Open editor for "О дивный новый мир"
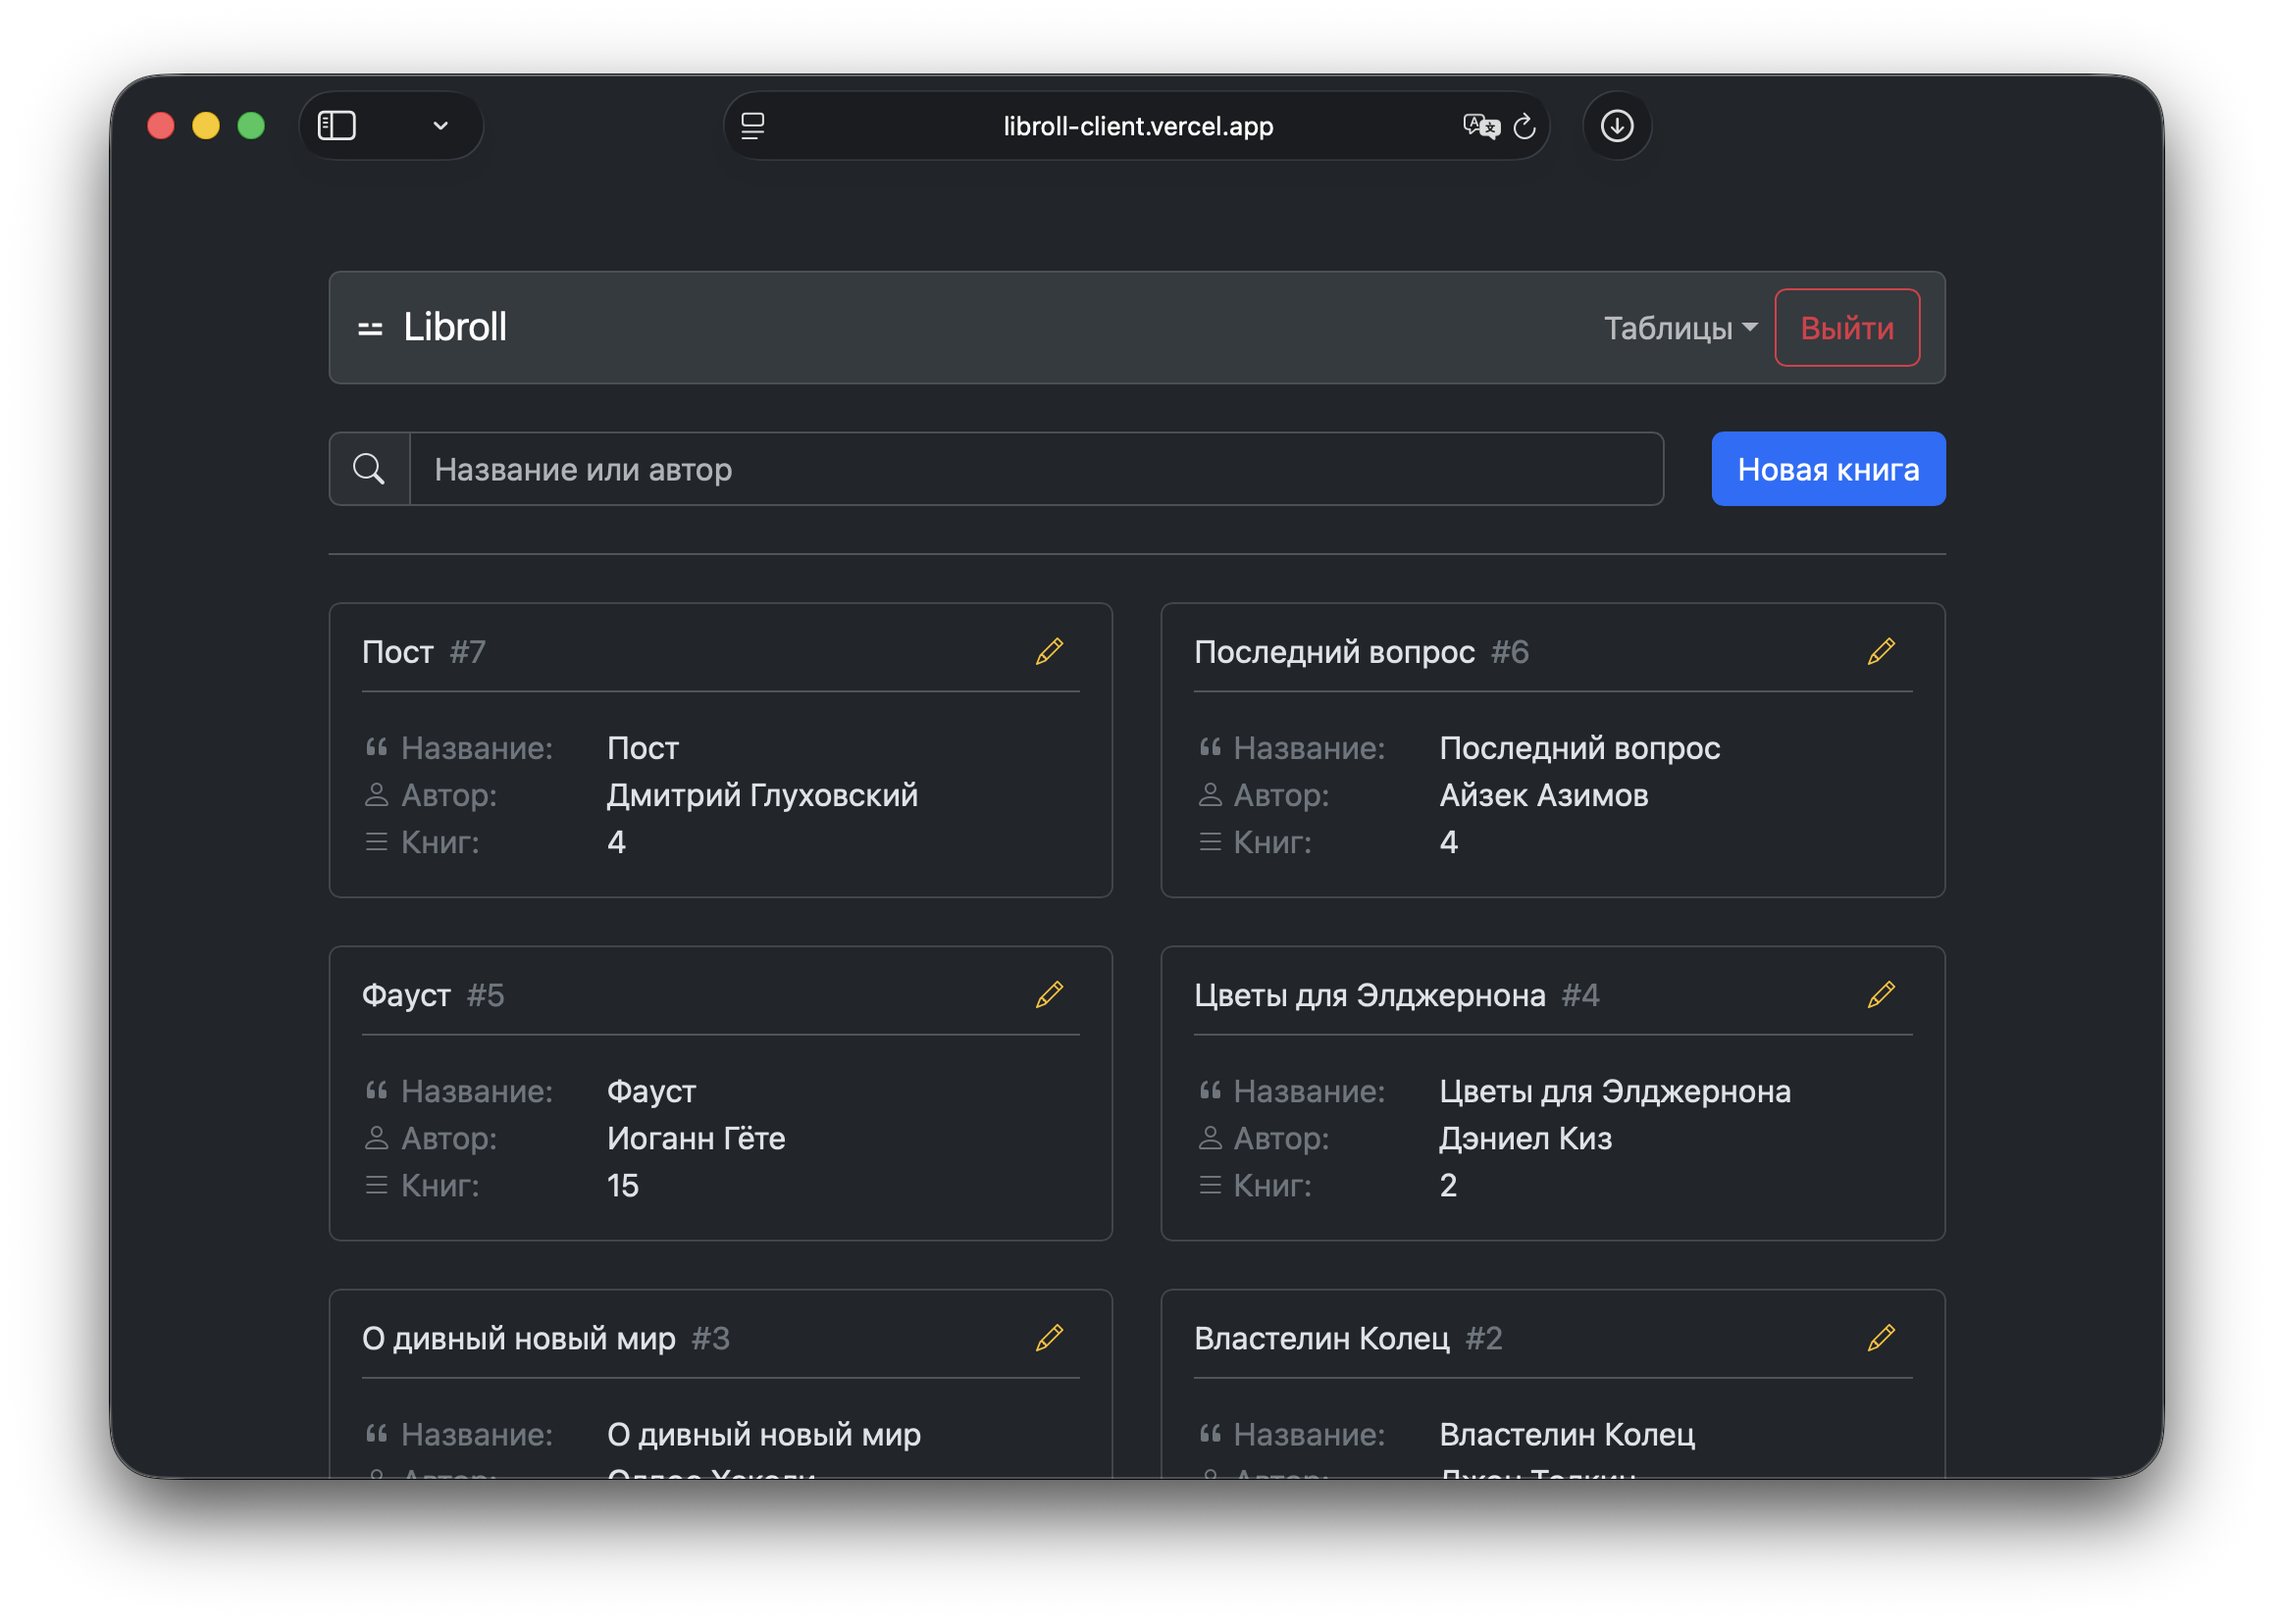Image resolution: width=2274 pixels, height=1624 pixels. [1049, 1338]
